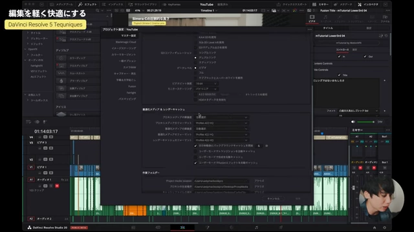Open Project Settings gear icon

[384, 227]
